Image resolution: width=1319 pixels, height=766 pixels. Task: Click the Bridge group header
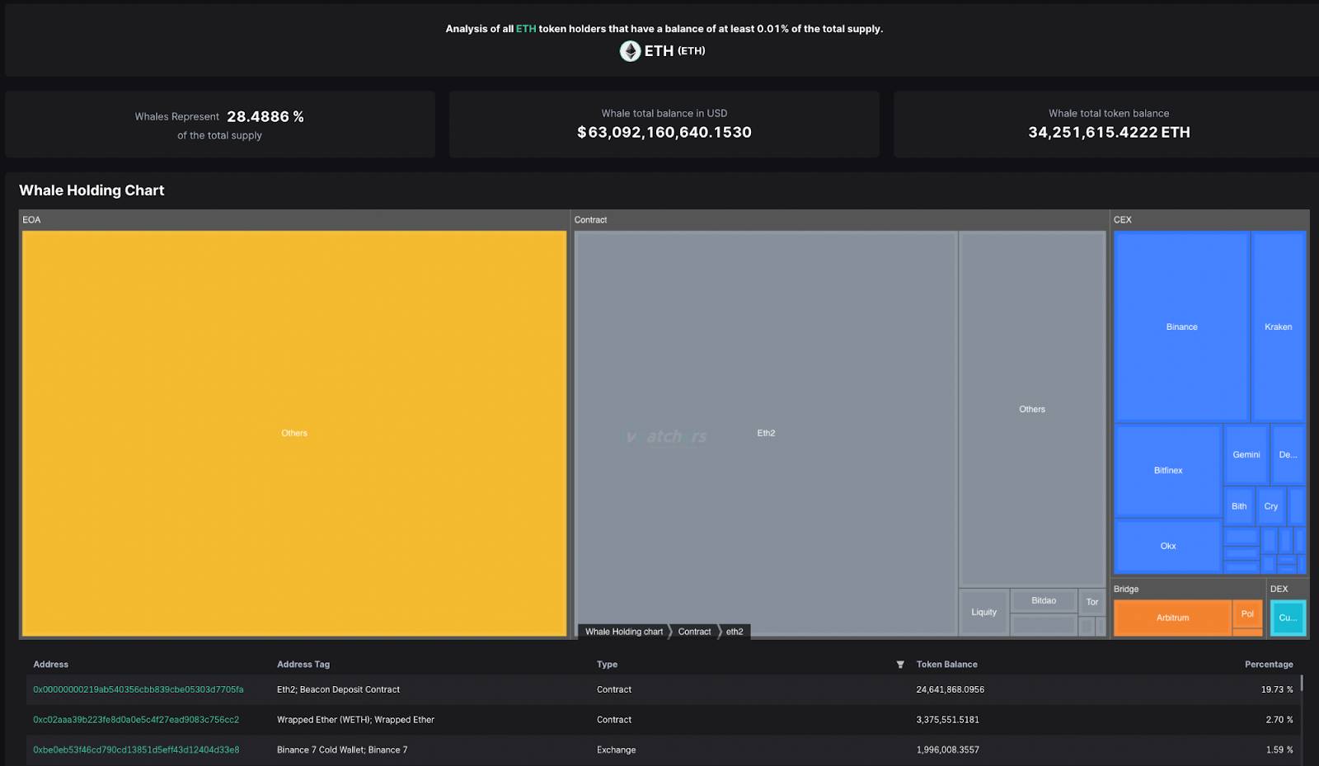coord(1188,589)
